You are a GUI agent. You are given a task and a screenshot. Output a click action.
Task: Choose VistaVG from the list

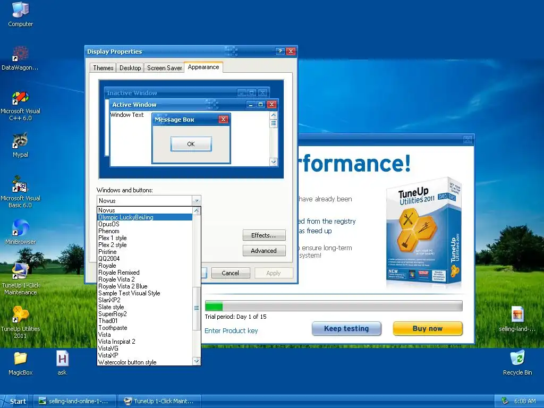tap(144, 348)
